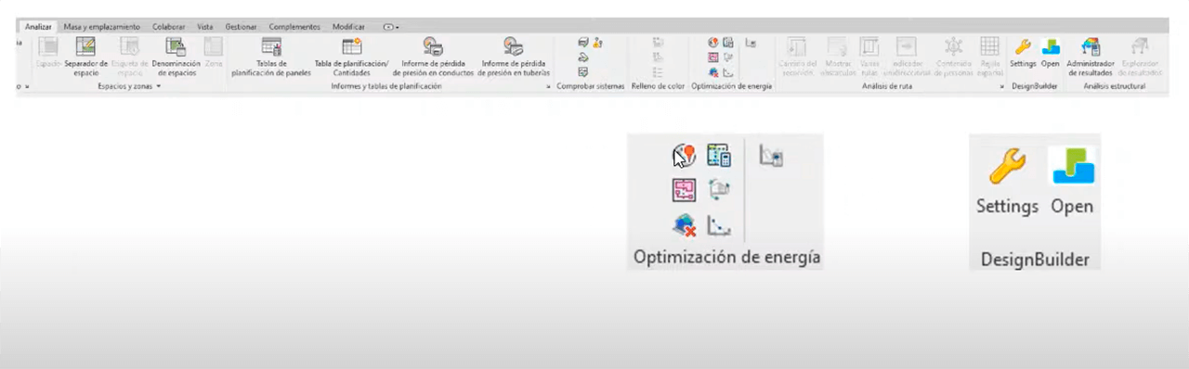Click the small ribbon graph icon in Optimización de energía
Viewport: 1189px width, 369px height.
[x=728, y=71]
